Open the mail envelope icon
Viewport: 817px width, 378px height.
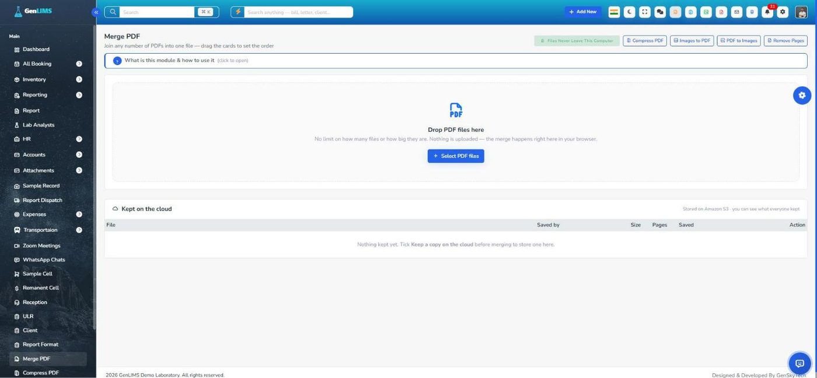(x=737, y=12)
